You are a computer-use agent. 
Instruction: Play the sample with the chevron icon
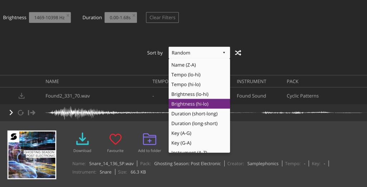pos(11,113)
